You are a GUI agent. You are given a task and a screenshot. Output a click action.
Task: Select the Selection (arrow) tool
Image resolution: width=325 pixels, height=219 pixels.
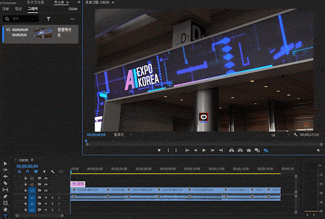5,164
